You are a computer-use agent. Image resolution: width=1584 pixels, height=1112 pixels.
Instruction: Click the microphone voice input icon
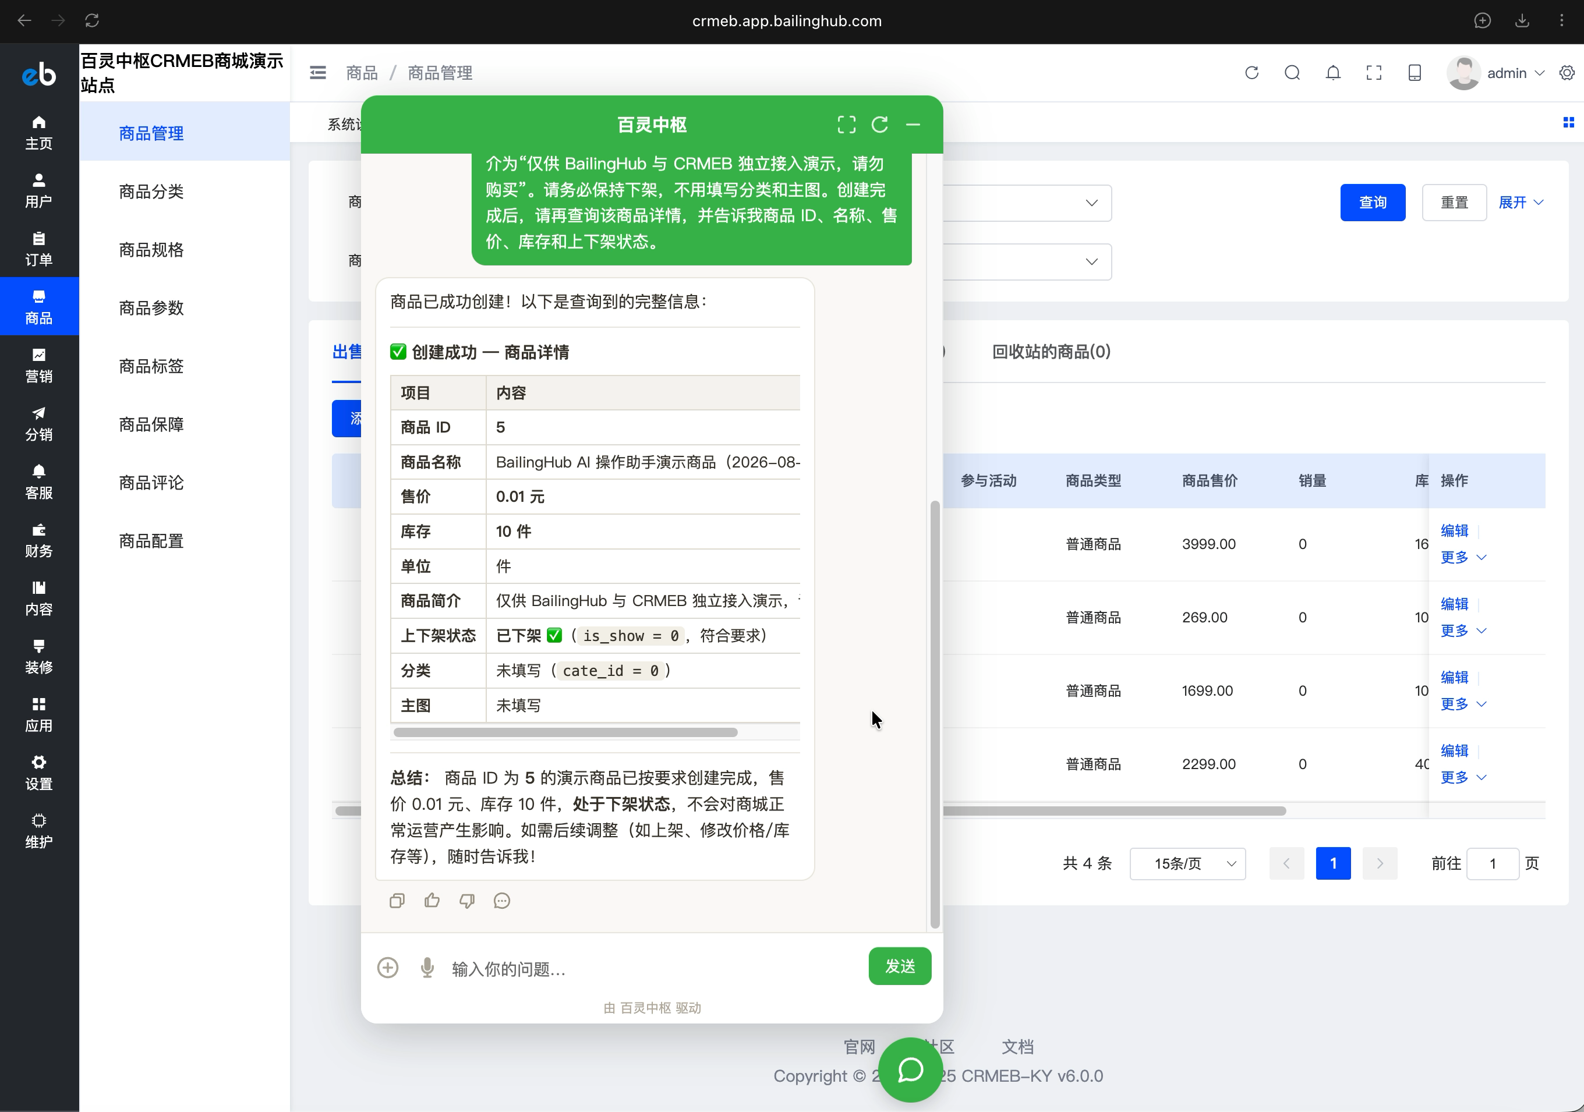pyautogui.click(x=427, y=968)
